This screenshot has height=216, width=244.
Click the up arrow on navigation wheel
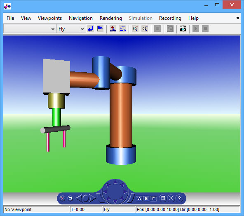[115, 182]
